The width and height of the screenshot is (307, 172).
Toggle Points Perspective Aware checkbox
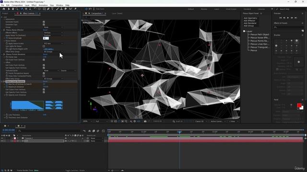pyautogui.click(x=44, y=73)
